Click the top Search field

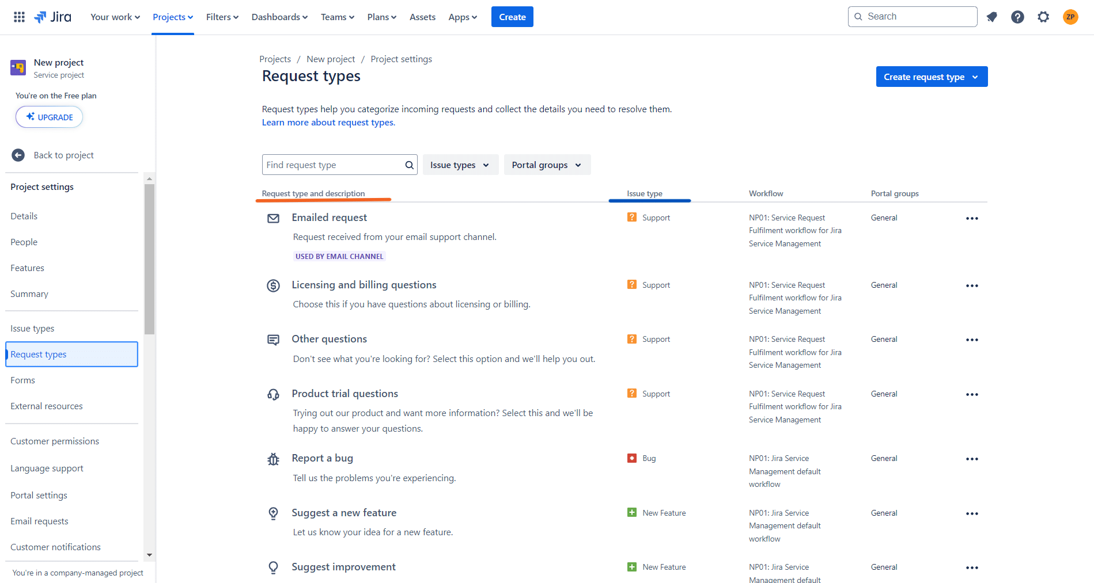pos(913,17)
